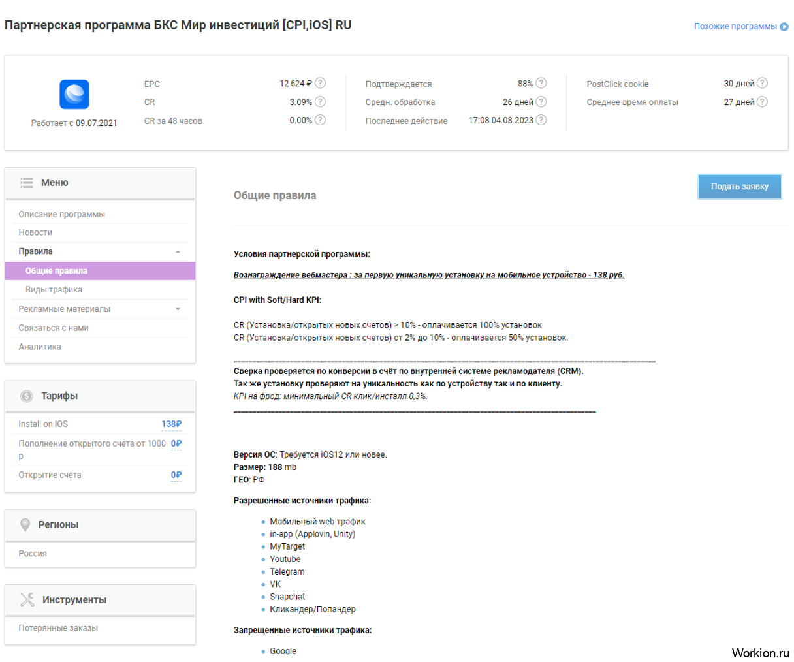794x662 pixels.
Task: Click the VK list item
Action: tap(276, 584)
